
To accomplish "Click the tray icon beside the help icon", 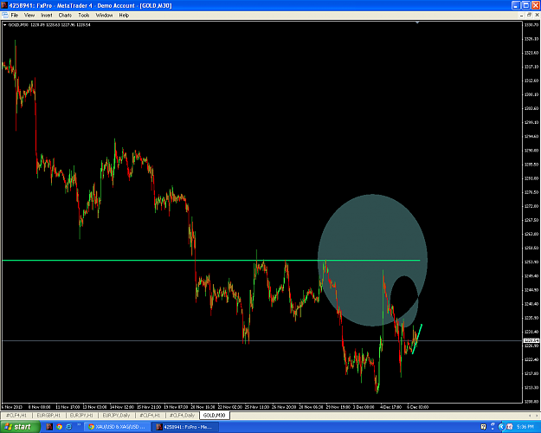I will (x=493, y=427).
